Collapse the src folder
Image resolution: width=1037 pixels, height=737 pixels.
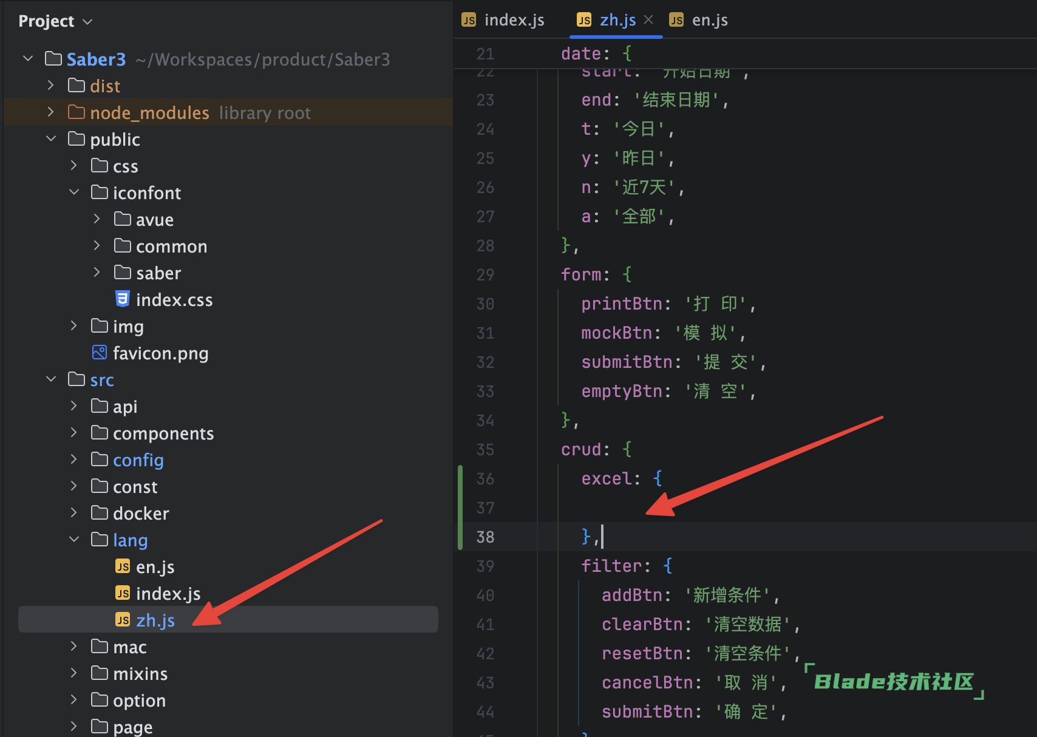(51, 379)
